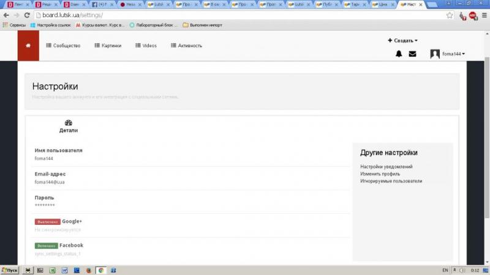Go to the Активность section
The height and width of the screenshot is (275, 490).
pyautogui.click(x=186, y=46)
